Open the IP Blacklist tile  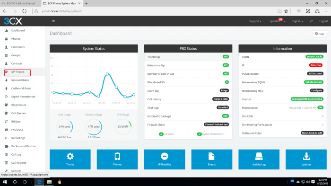coord(165,159)
